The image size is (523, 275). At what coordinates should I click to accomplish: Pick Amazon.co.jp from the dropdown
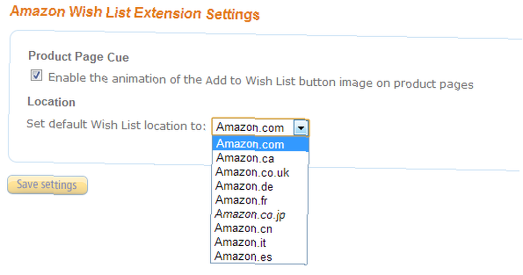click(259, 214)
